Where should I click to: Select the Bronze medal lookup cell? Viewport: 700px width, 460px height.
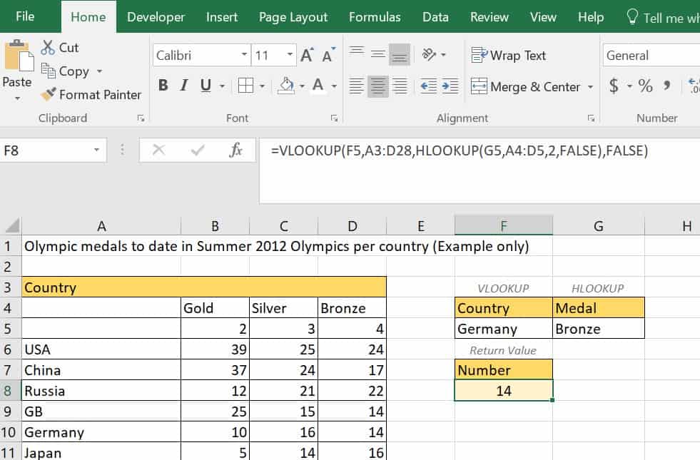(599, 328)
